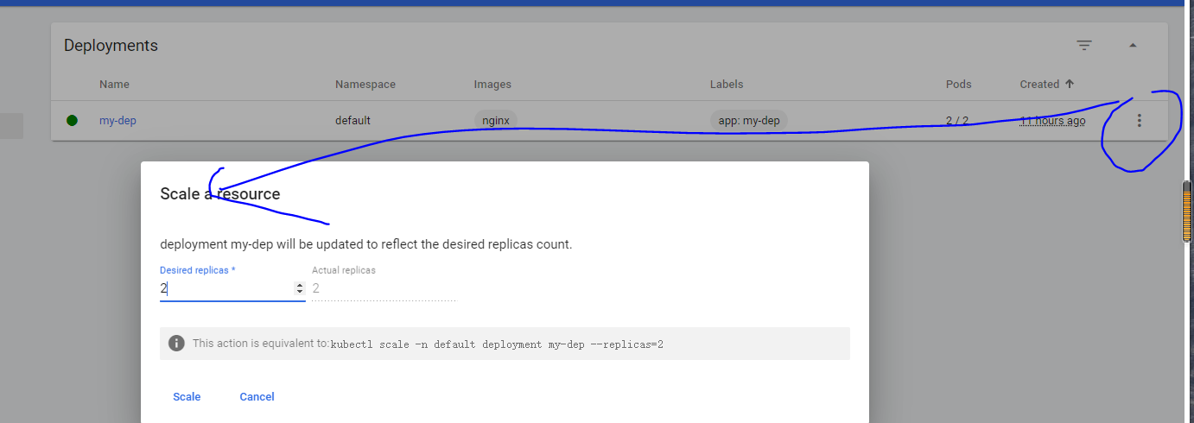Click the Labels column header
Image resolution: width=1194 pixels, height=423 pixels.
click(727, 85)
